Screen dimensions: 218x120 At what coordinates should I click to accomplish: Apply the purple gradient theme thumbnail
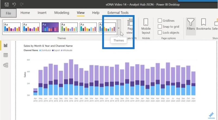pos(50,27)
